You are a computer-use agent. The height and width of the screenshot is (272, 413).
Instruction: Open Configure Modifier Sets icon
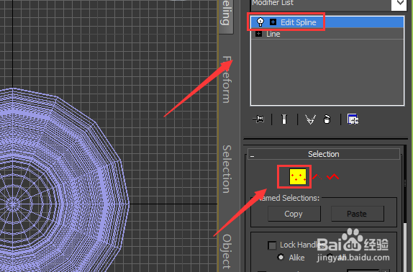(353, 119)
